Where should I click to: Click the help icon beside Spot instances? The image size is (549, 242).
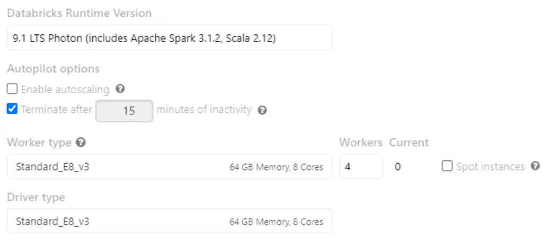(535, 166)
